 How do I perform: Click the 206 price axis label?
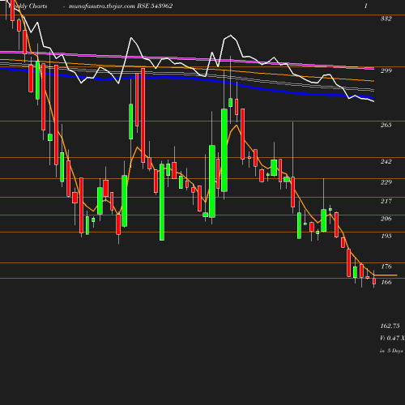click(x=386, y=219)
